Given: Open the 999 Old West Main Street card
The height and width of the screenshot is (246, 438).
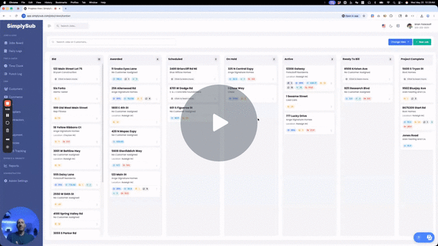Looking at the screenshot, I should tap(75, 113).
